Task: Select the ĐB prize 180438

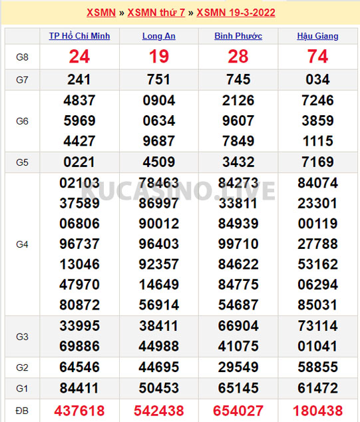Action: (x=318, y=411)
